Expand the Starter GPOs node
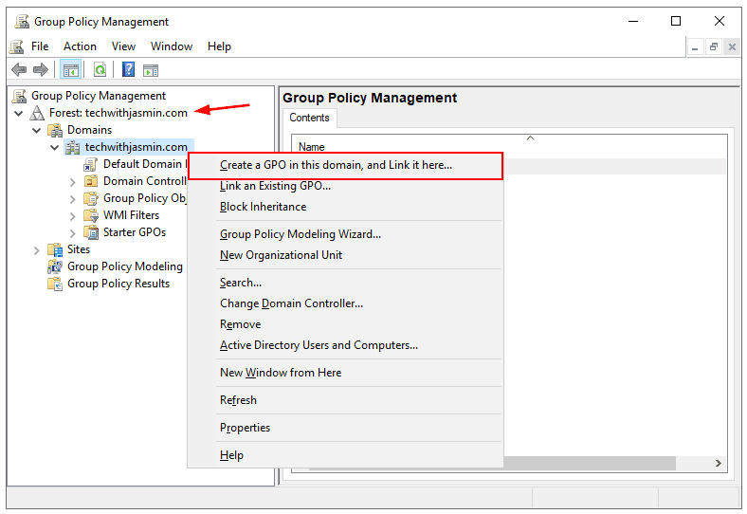The image size is (747, 514). click(x=72, y=233)
